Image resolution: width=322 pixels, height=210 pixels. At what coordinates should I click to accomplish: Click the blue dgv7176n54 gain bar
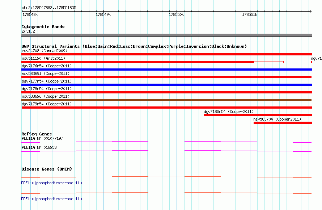pyautogui.click(x=166, y=70)
